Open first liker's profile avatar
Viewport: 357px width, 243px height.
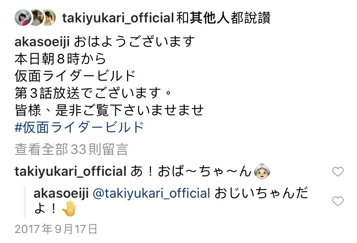point(22,18)
